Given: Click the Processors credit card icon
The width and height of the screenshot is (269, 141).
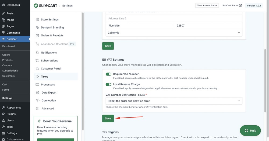Looking at the screenshot, I should click(x=37, y=85).
